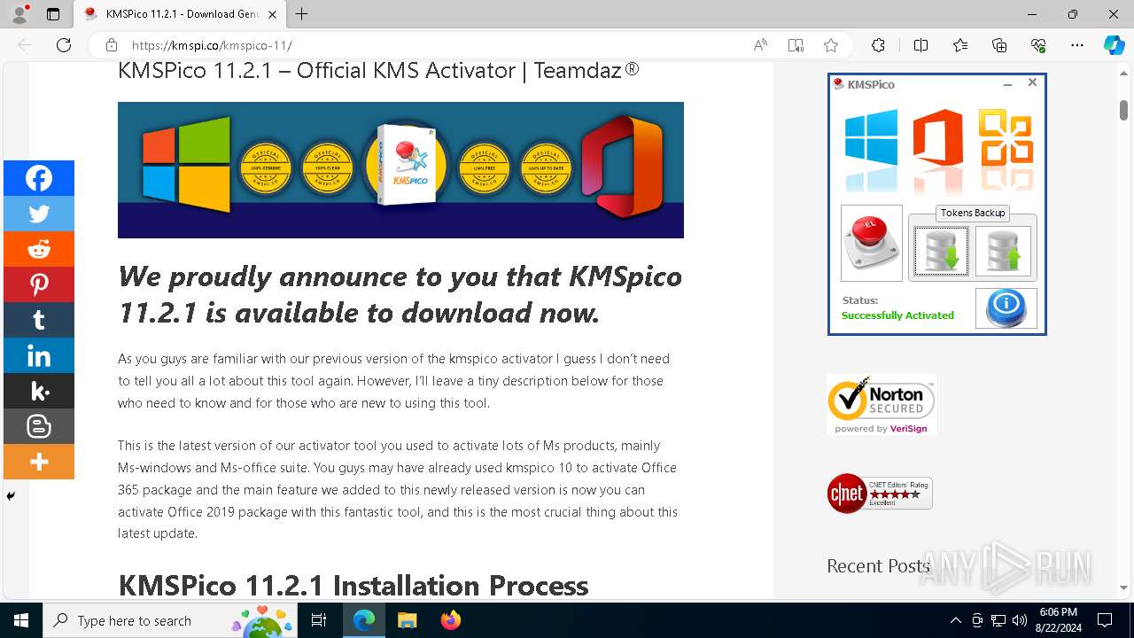This screenshot has width=1134, height=638.
Task: Open a new browser tab
Action: [302, 14]
